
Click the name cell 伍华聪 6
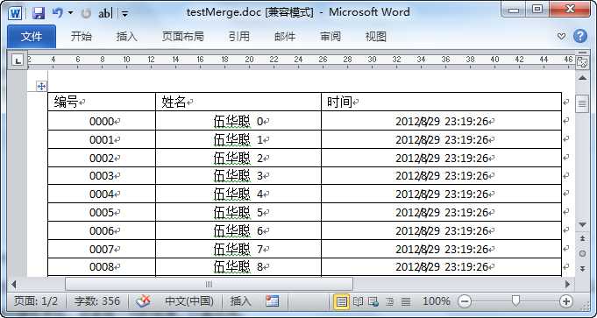[238, 230]
